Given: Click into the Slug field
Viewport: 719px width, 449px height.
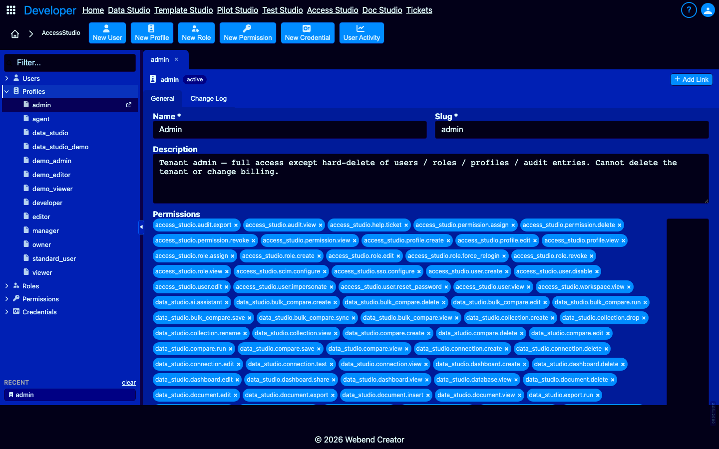Looking at the screenshot, I should 572,130.
